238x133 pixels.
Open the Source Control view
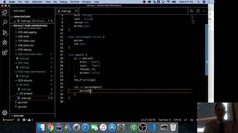(5, 33)
